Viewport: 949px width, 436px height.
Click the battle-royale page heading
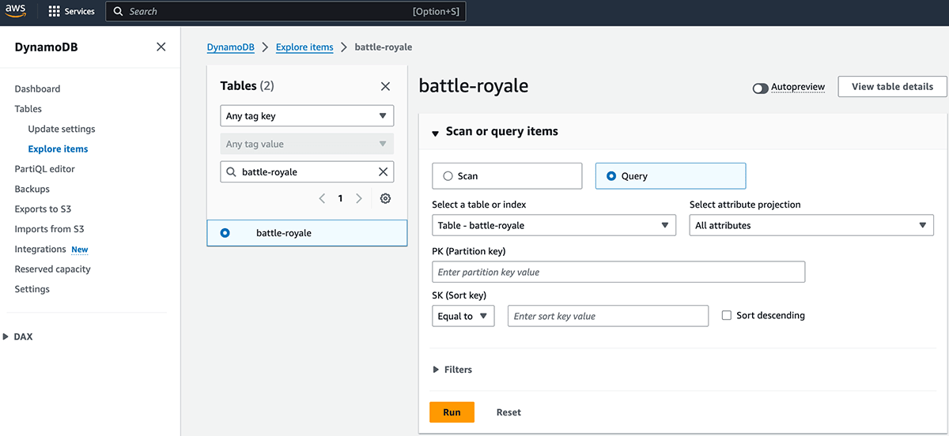coord(473,86)
